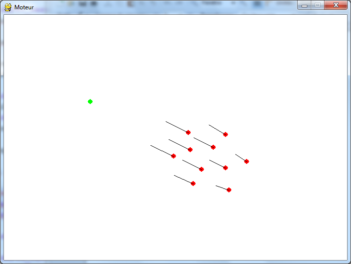Click the pygame snake icon in title bar
This screenshot has width=351, height=264.
pos(8,7)
